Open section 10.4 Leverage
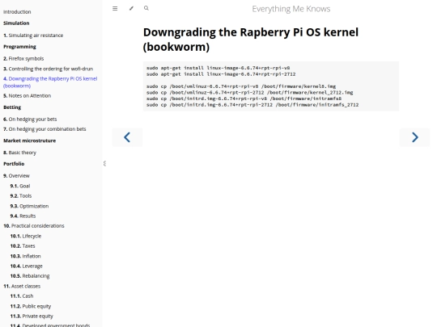The image size is (437, 327). [27, 266]
